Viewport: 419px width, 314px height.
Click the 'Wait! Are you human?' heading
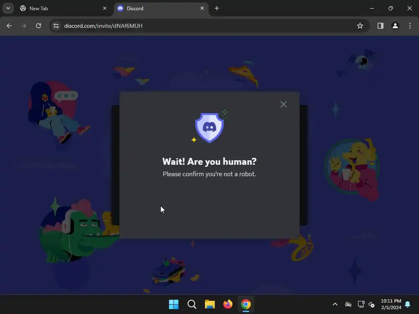[x=209, y=161]
